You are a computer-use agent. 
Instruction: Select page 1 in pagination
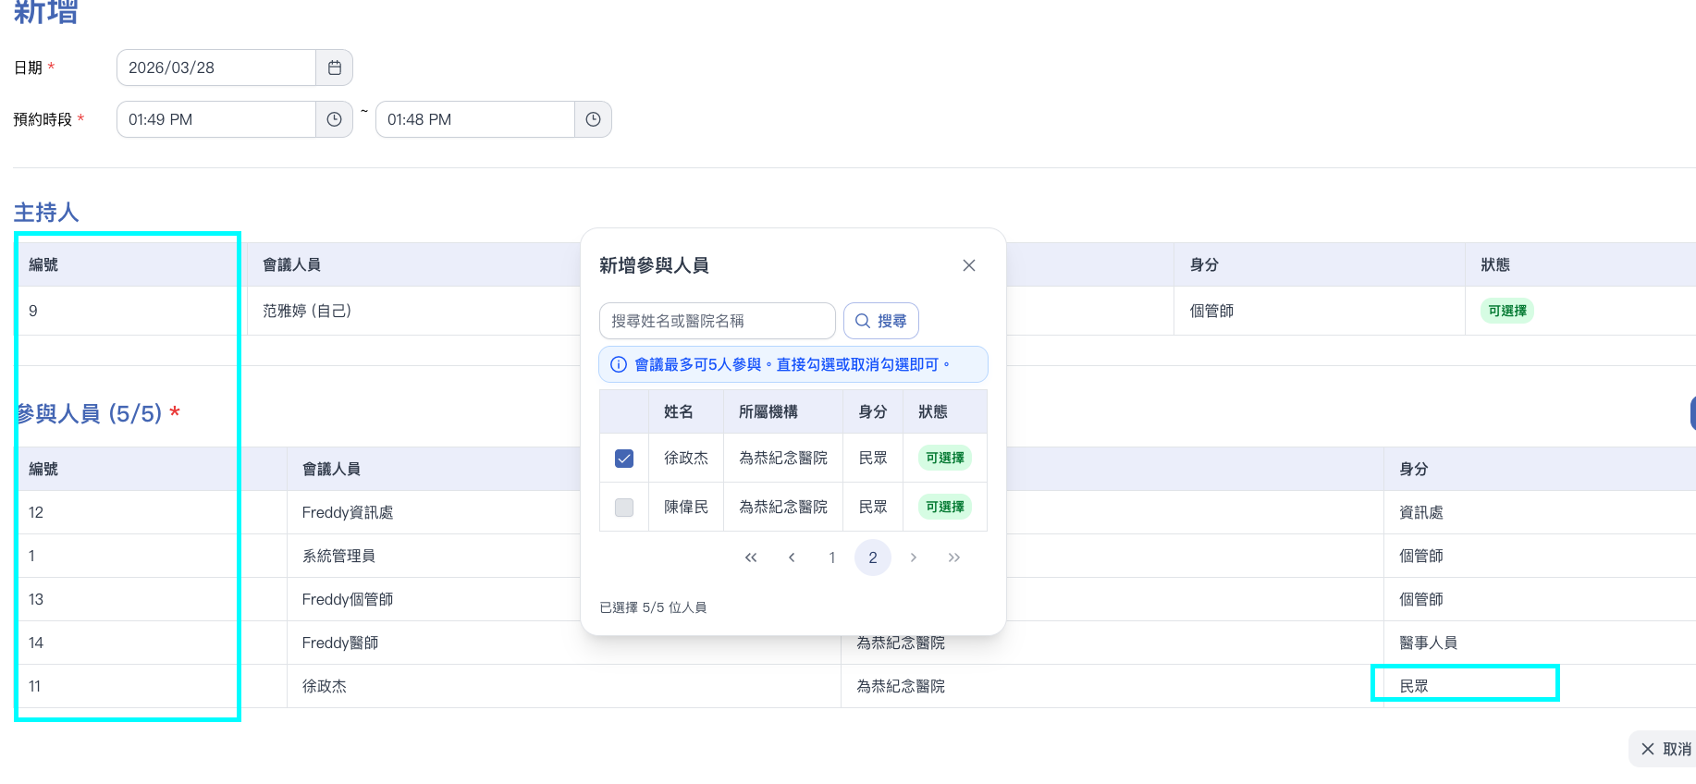click(832, 557)
